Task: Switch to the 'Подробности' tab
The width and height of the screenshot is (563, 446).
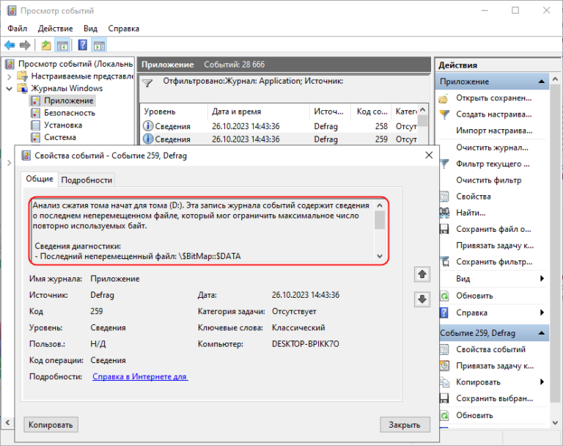Action: click(87, 180)
